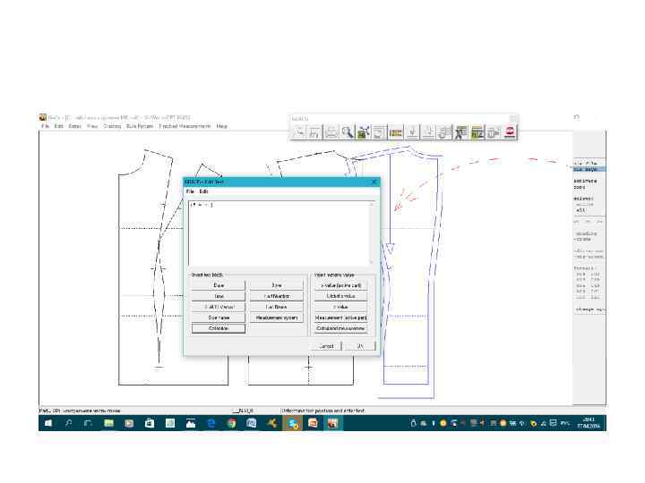Insert the Global x value variable

(x=340, y=296)
